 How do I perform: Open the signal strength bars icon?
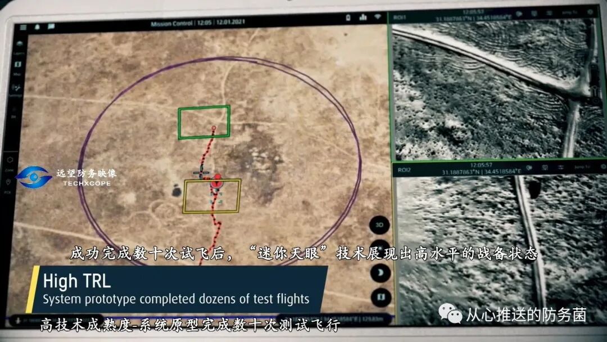point(363,17)
